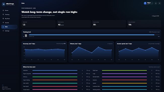The height and width of the screenshot is (92, 164).
Task: Click the level 11 number
Action: pyautogui.click(x=26, y=36)
